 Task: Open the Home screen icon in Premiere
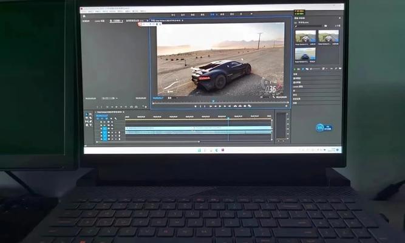tap(84, 16)
